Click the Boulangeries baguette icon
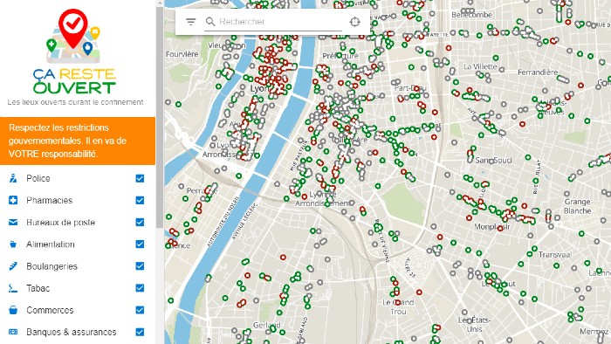611x344 pixels. 13,266
